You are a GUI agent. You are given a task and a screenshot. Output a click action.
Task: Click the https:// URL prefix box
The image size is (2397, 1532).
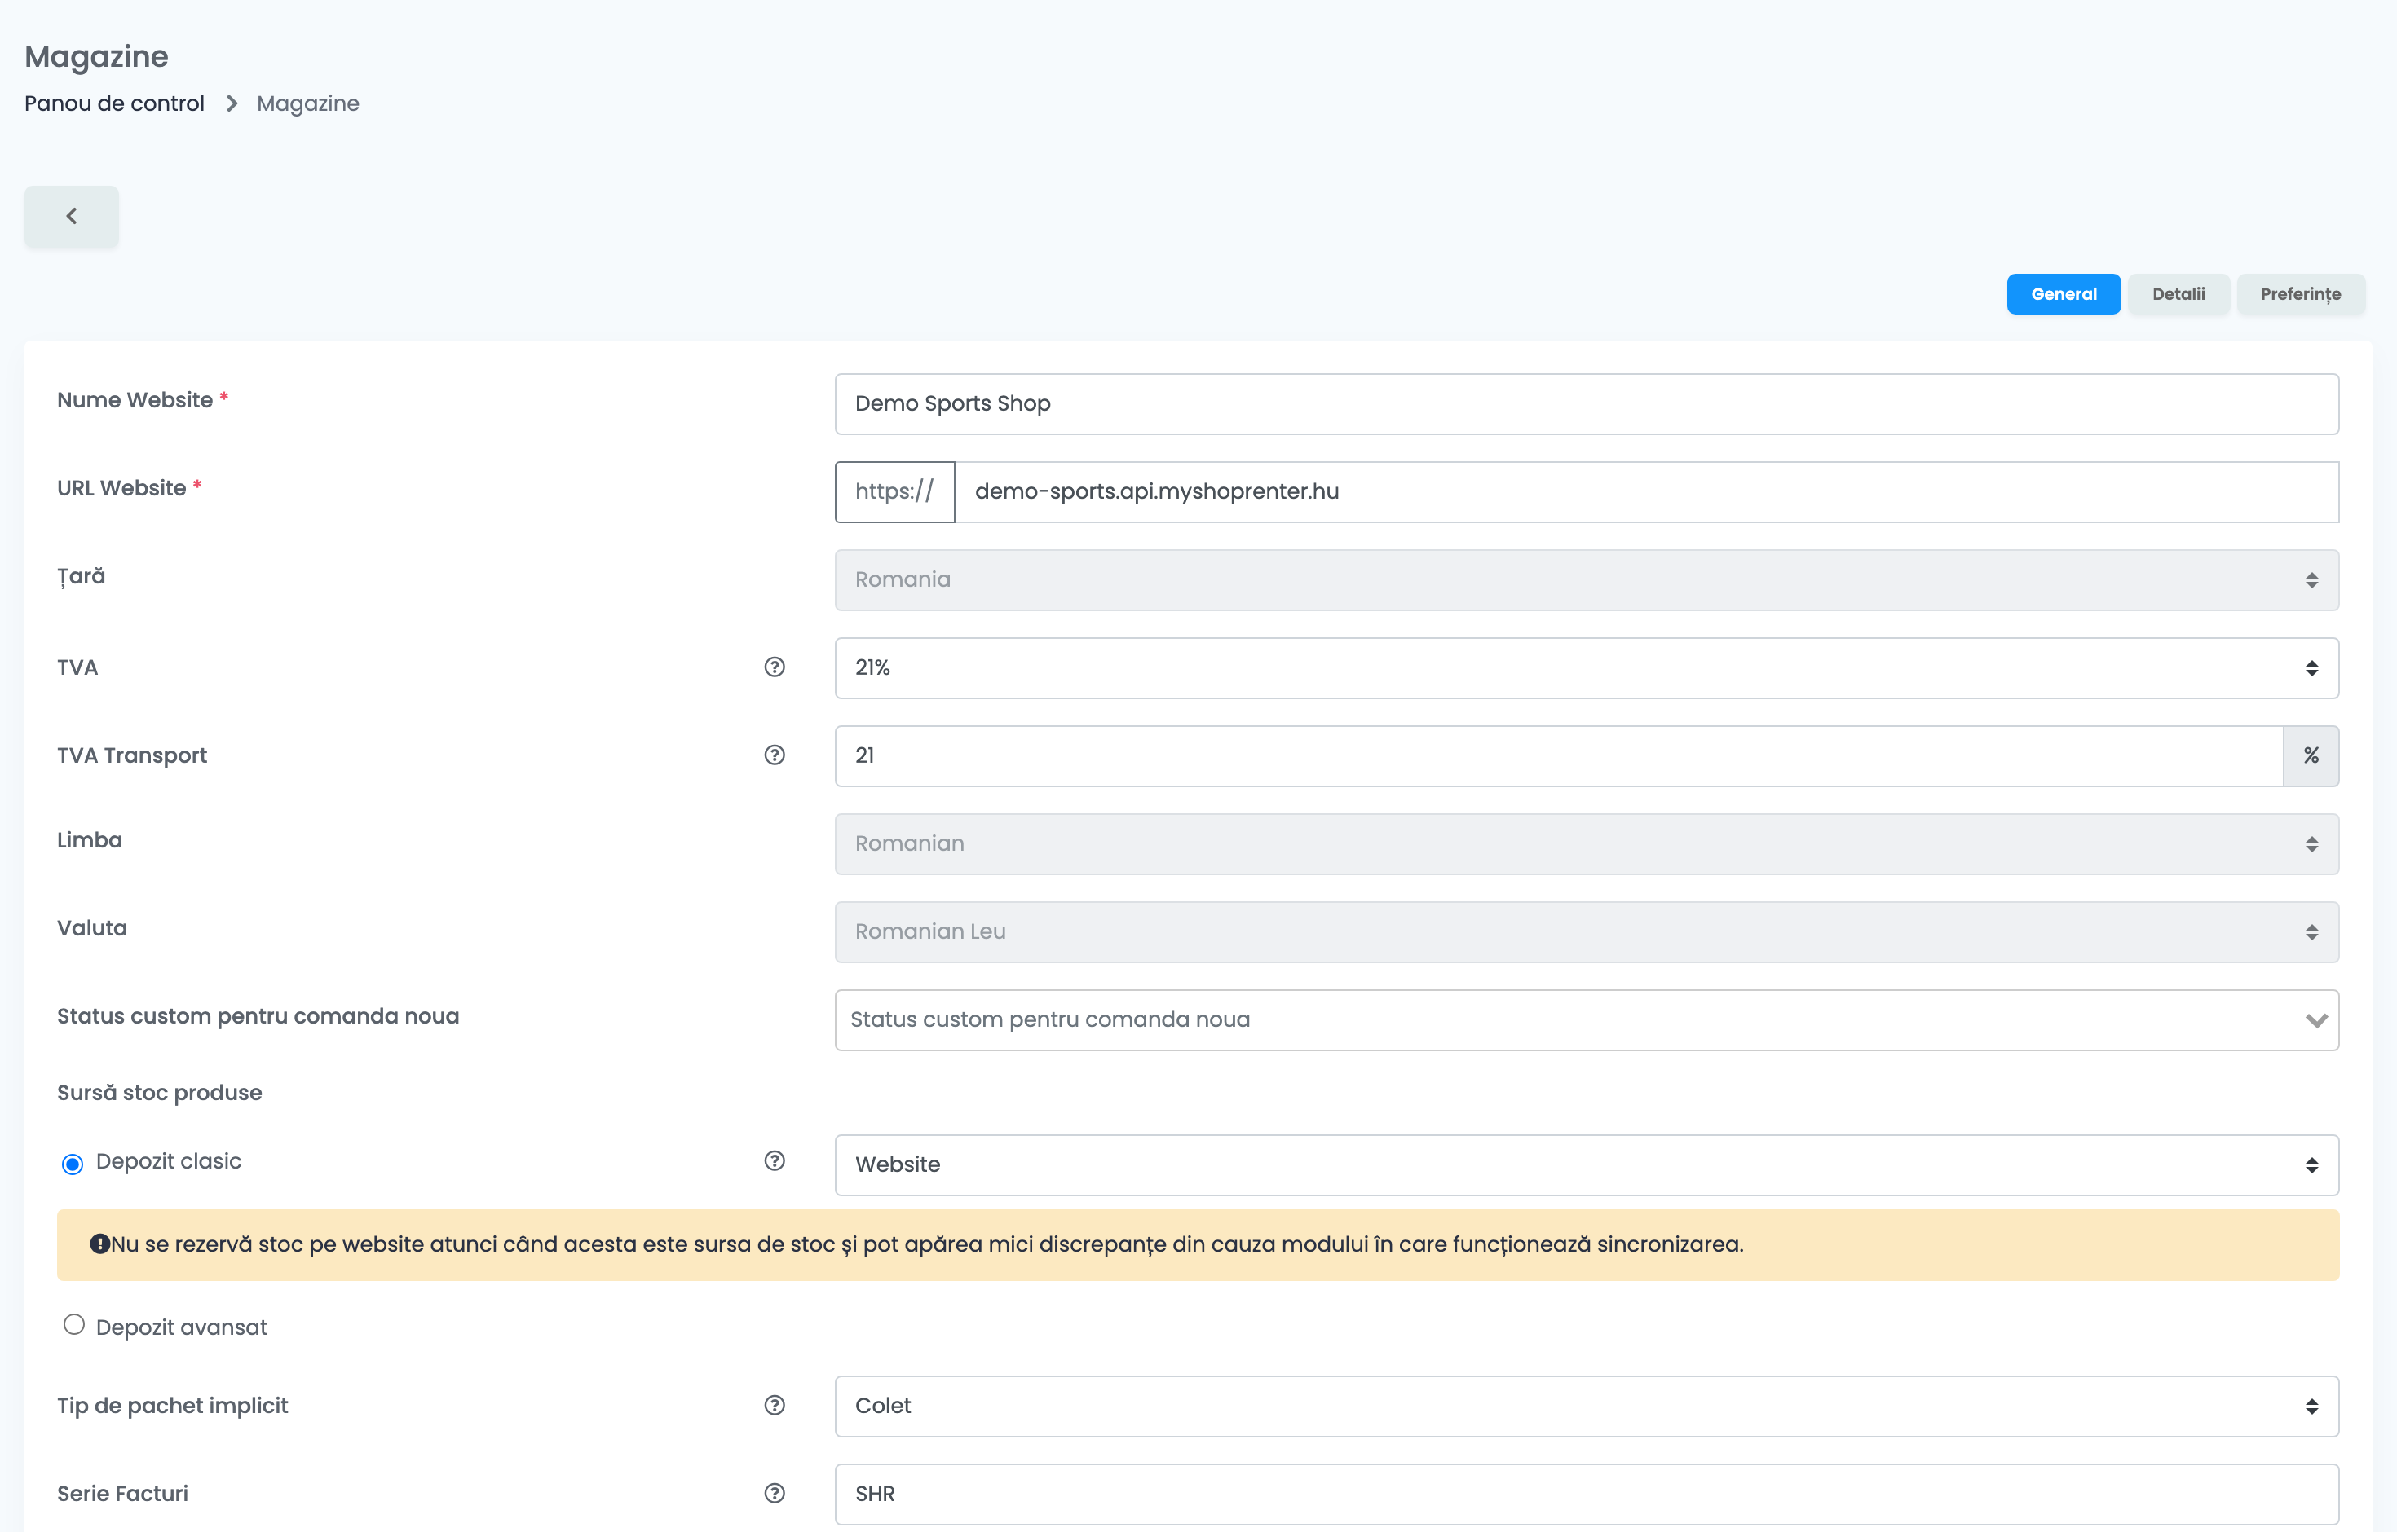pyautogui.click(x=895, y=491)
